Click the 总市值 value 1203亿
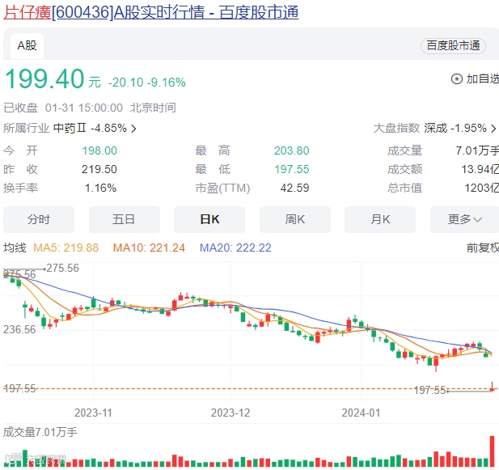The width and height of the screenshot is (499, 470). click(x=481, y=188)
